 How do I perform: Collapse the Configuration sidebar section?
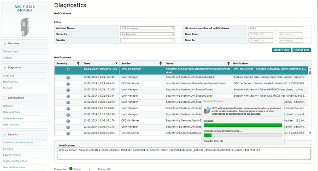[5, 98]
